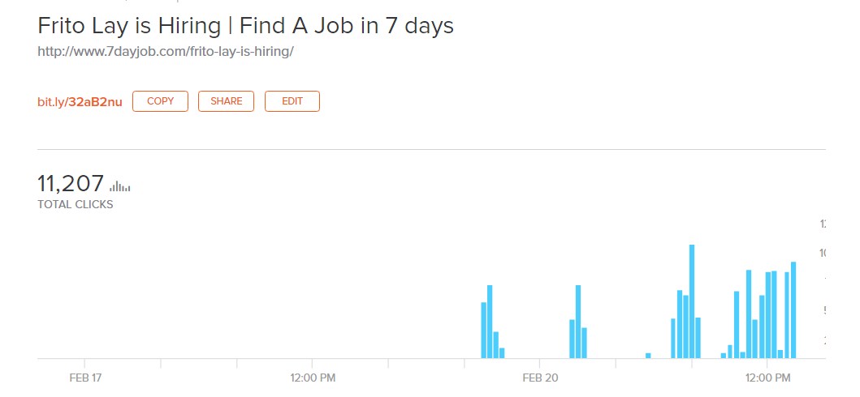Click the TOTAL CLICKS label
This screenshot has height=397, width=860.
pyautogui.click(x=76, y=204)
